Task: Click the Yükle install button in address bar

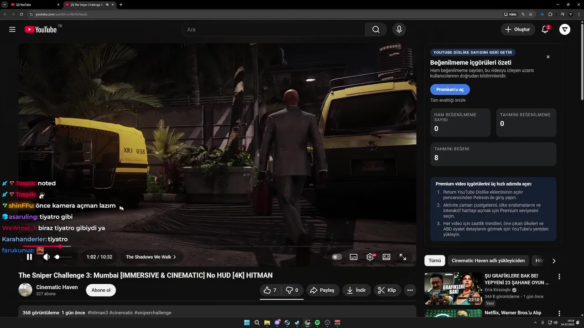Action: (x=510, y=14)
